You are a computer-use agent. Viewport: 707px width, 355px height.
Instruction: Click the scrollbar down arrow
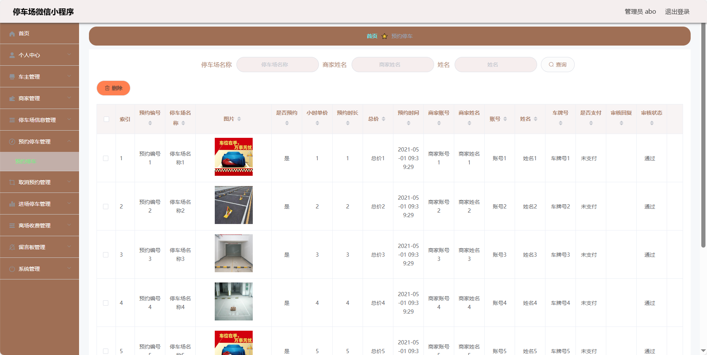click(x=704, y=351)
